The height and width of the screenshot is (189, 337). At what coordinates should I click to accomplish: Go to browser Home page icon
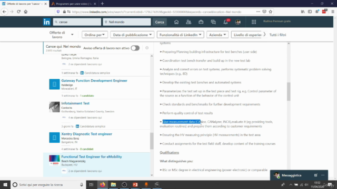26,12
